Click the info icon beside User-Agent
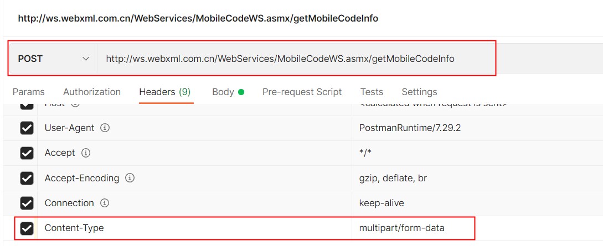This screenshot has width=603, height=246. coord(105,128)
